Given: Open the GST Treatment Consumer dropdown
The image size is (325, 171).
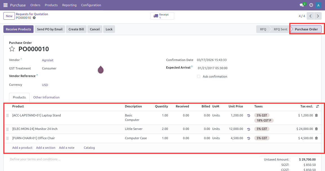Looking at the screenshot, I should [49, 68].
